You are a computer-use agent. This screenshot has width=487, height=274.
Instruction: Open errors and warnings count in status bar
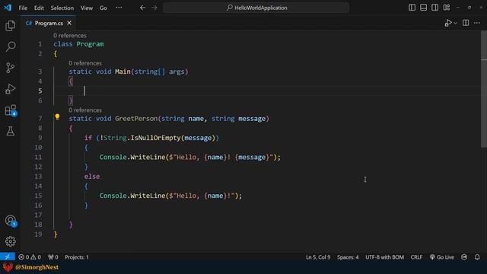30,257
